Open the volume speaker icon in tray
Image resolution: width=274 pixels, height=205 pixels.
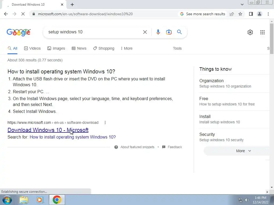pyautogui.click(x=247, y=200)
